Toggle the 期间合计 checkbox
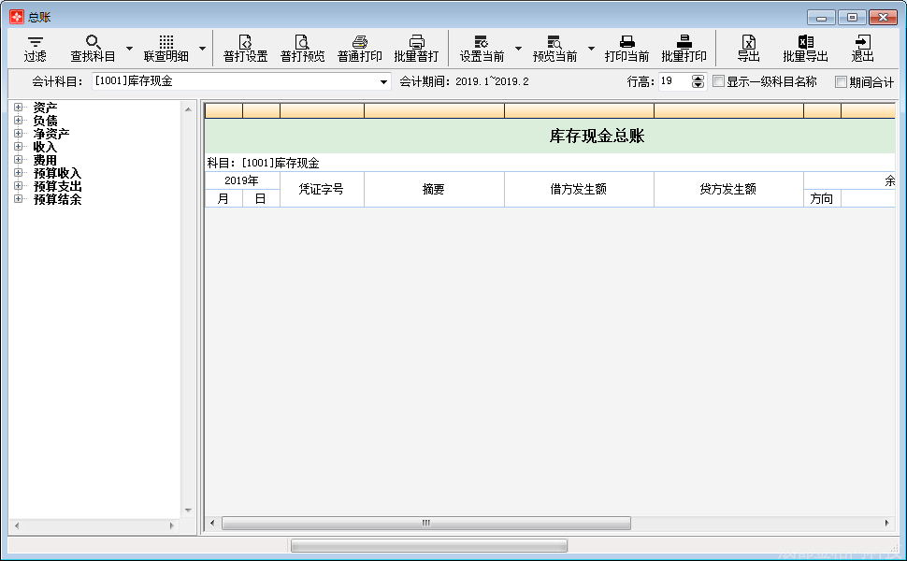907x561 pixels. (x=841, y=81)
